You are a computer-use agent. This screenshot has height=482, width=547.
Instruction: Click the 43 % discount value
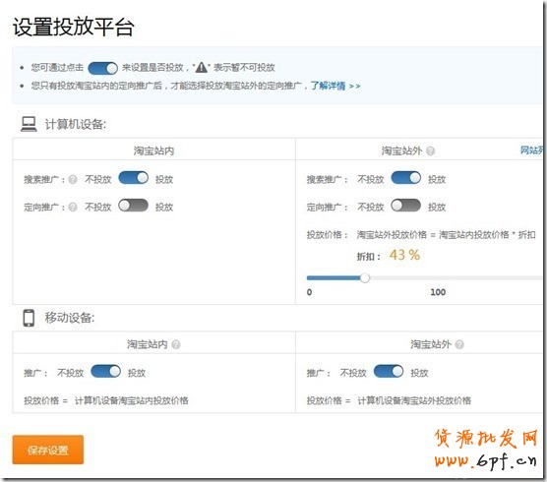pyautogui.click(x=404, y=255)
